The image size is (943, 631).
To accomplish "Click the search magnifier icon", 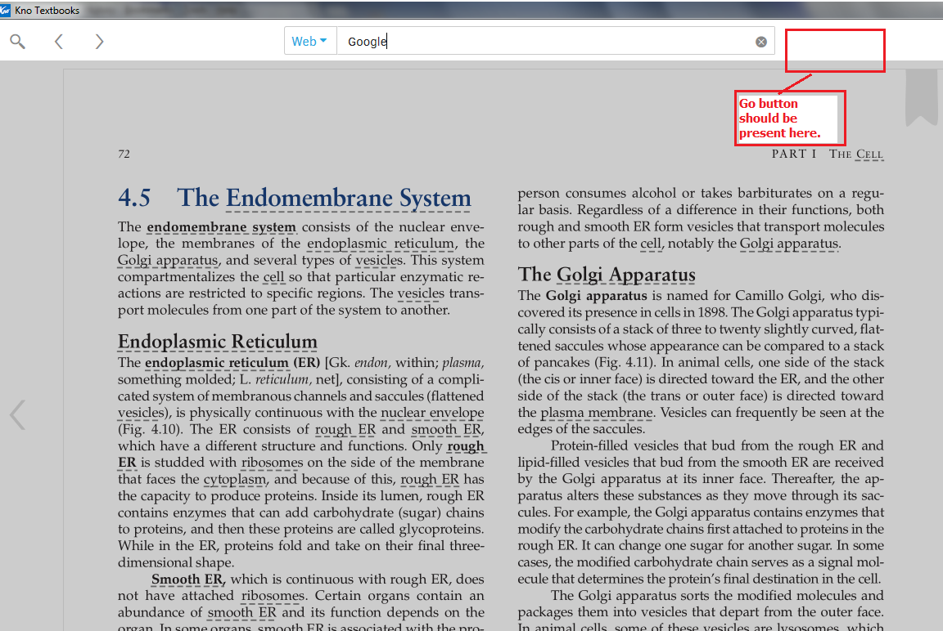I will point(17,42).
